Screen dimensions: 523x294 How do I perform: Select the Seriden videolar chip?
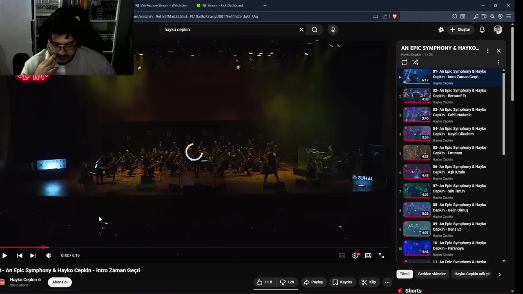432,274
